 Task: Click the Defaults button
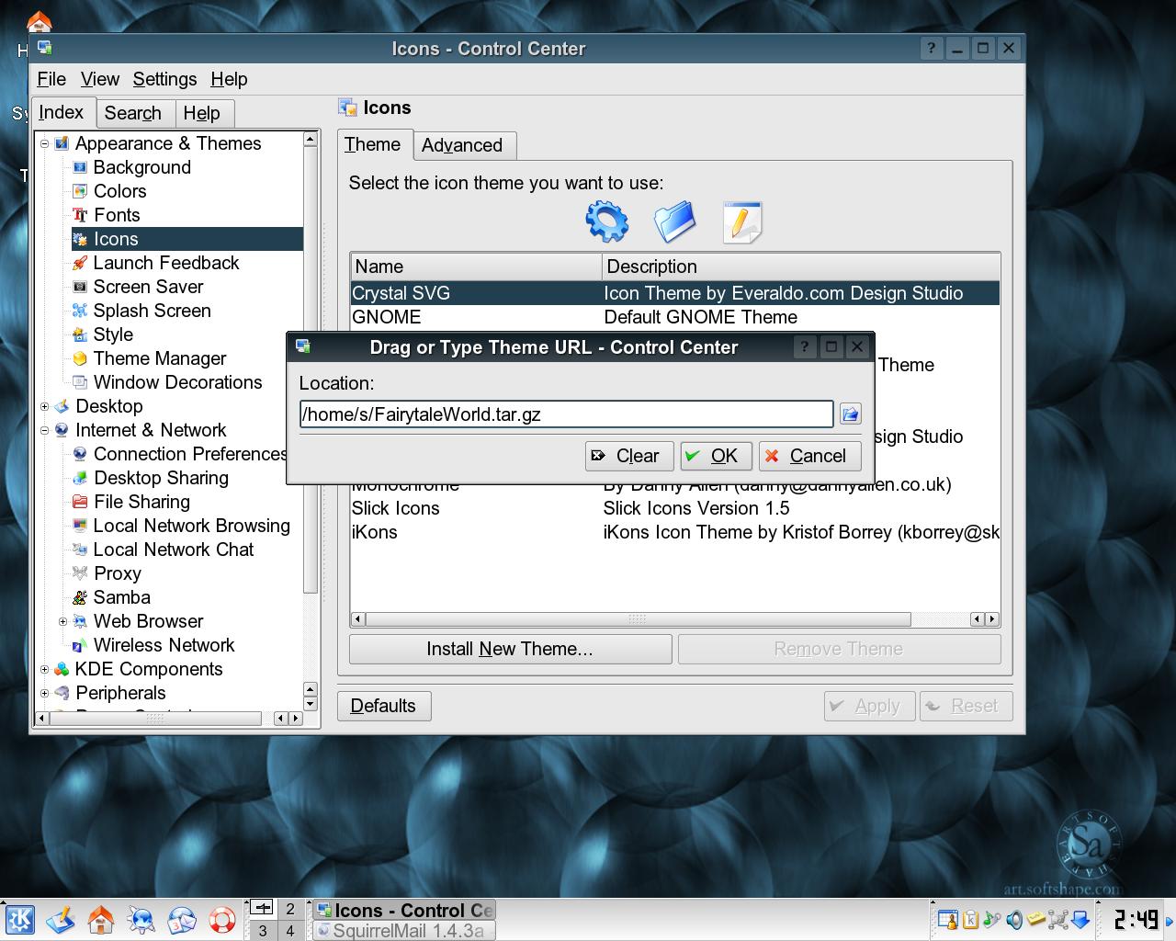click(383, 706)
